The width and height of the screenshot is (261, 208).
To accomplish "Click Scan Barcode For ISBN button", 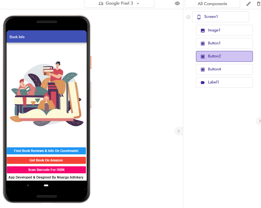I will tap(46, 170).
